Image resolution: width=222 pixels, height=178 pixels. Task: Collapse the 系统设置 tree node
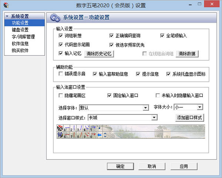click(7, 16)
